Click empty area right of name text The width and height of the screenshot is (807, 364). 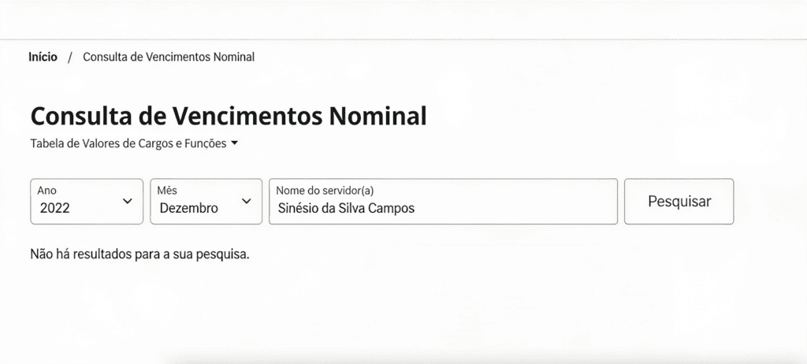(x=515, y=208)
